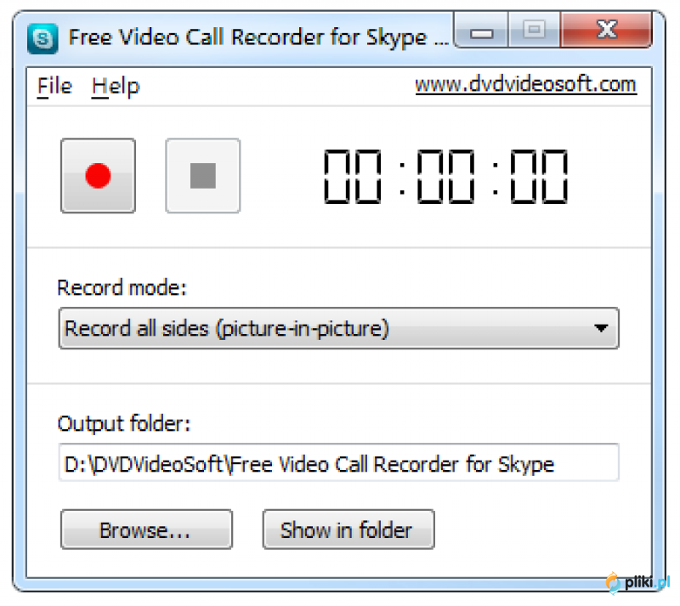Image resolution: width=680 pixels, height=606 pixels.
Task: Click the Record mode dropdown arrow
Action: click(x=601, y=328)
